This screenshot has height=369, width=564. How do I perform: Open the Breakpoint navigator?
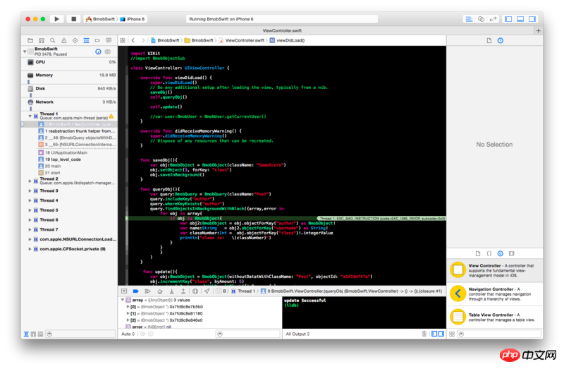click(x=97, y=41)
